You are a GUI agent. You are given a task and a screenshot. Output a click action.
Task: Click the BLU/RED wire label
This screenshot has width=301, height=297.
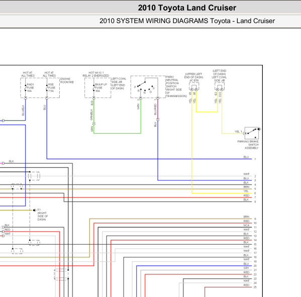tap(155, 110)
